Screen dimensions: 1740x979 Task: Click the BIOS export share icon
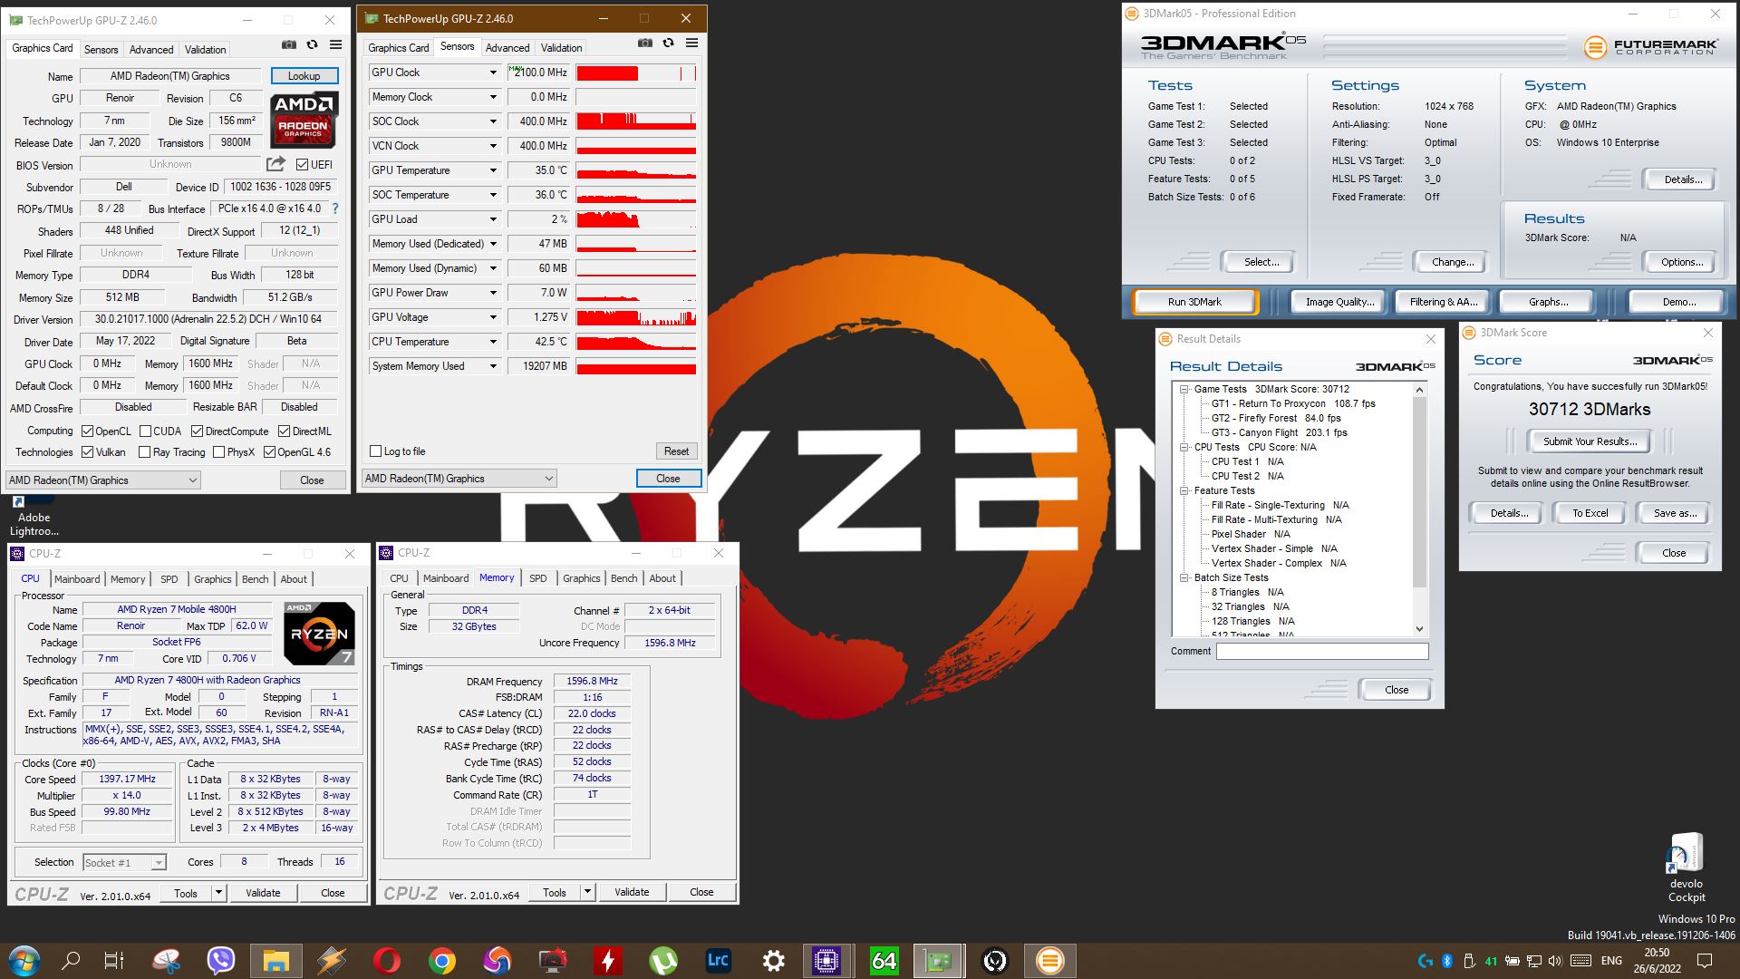pos(275,164)
